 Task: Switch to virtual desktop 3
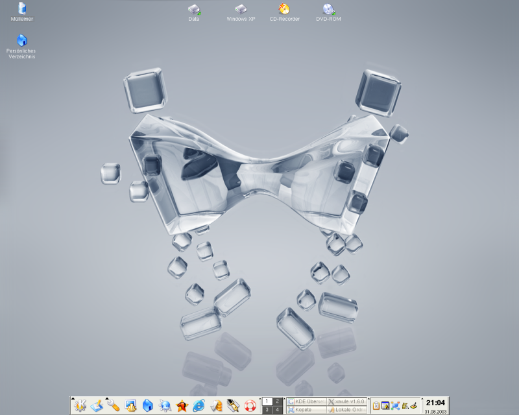coord(267,410)
